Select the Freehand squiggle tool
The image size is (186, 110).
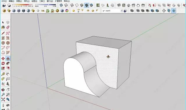(8, 33)
